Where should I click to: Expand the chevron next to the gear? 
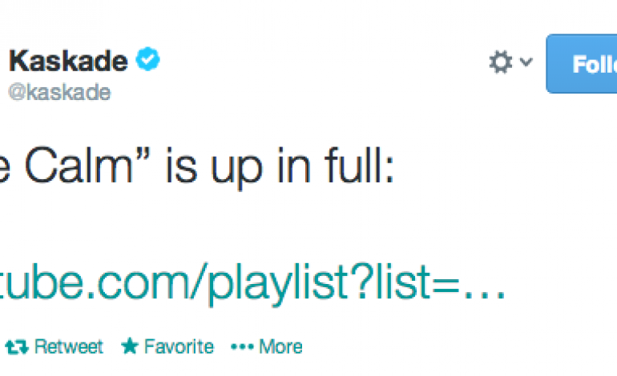(526, 62)
